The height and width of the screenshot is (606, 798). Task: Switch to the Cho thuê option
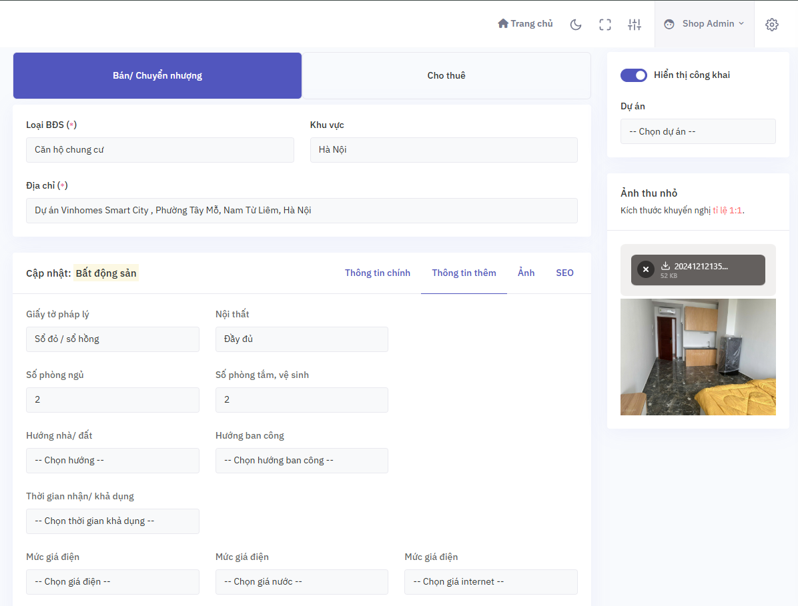[446, 75]
